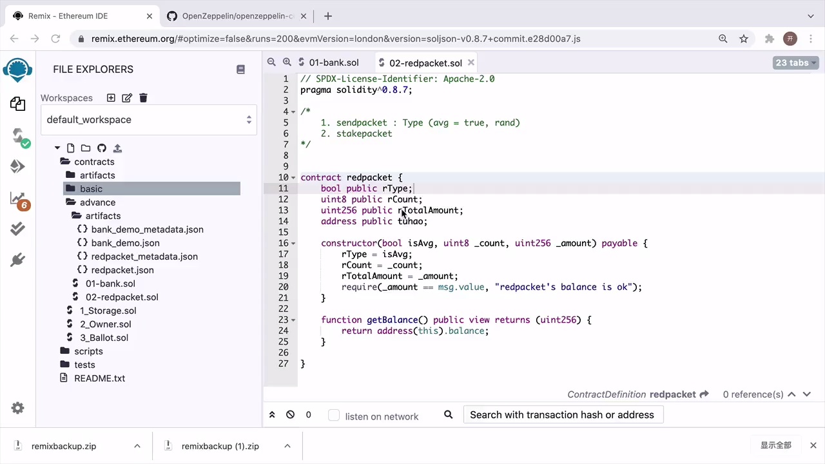This screenshot has width=825, height=464.
Task: Click the transaction hash search field
Action: click(x=563, y=415)
